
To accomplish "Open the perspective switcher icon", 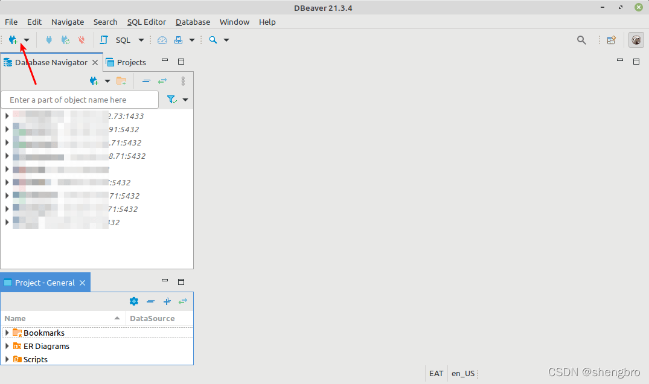I will click(x=612, y=40).
